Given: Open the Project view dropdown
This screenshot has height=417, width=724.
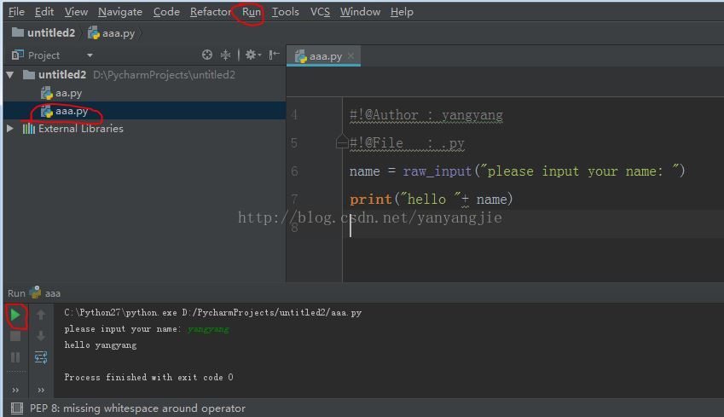Looking at the screenshot, I should click(90, 55).
